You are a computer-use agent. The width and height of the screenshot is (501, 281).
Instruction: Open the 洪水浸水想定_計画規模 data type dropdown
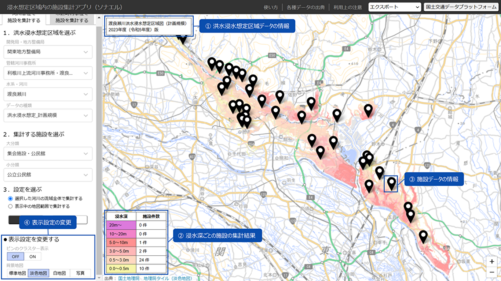click(x=48, y=115)
